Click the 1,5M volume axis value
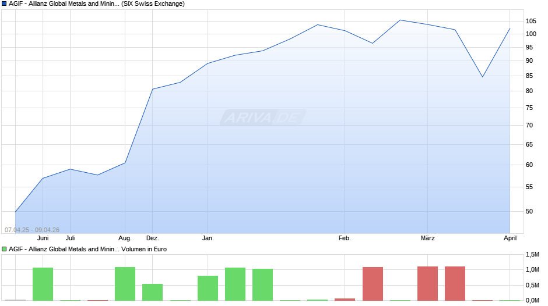The width and height of the screenshot is (548, 306). pos(533,255)
